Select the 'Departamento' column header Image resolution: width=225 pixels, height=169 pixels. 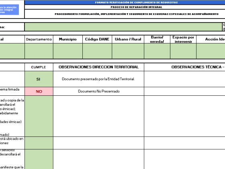(39, 39)
